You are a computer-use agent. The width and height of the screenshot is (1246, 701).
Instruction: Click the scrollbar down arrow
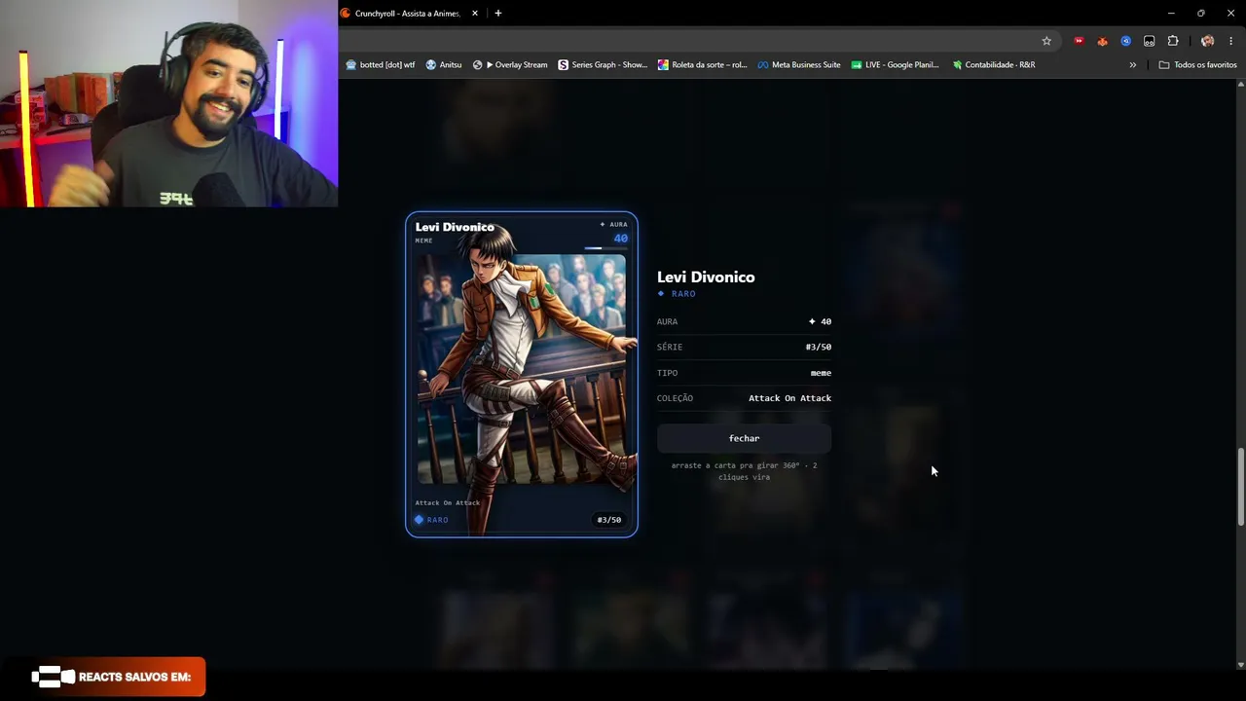pos(1240,664)
